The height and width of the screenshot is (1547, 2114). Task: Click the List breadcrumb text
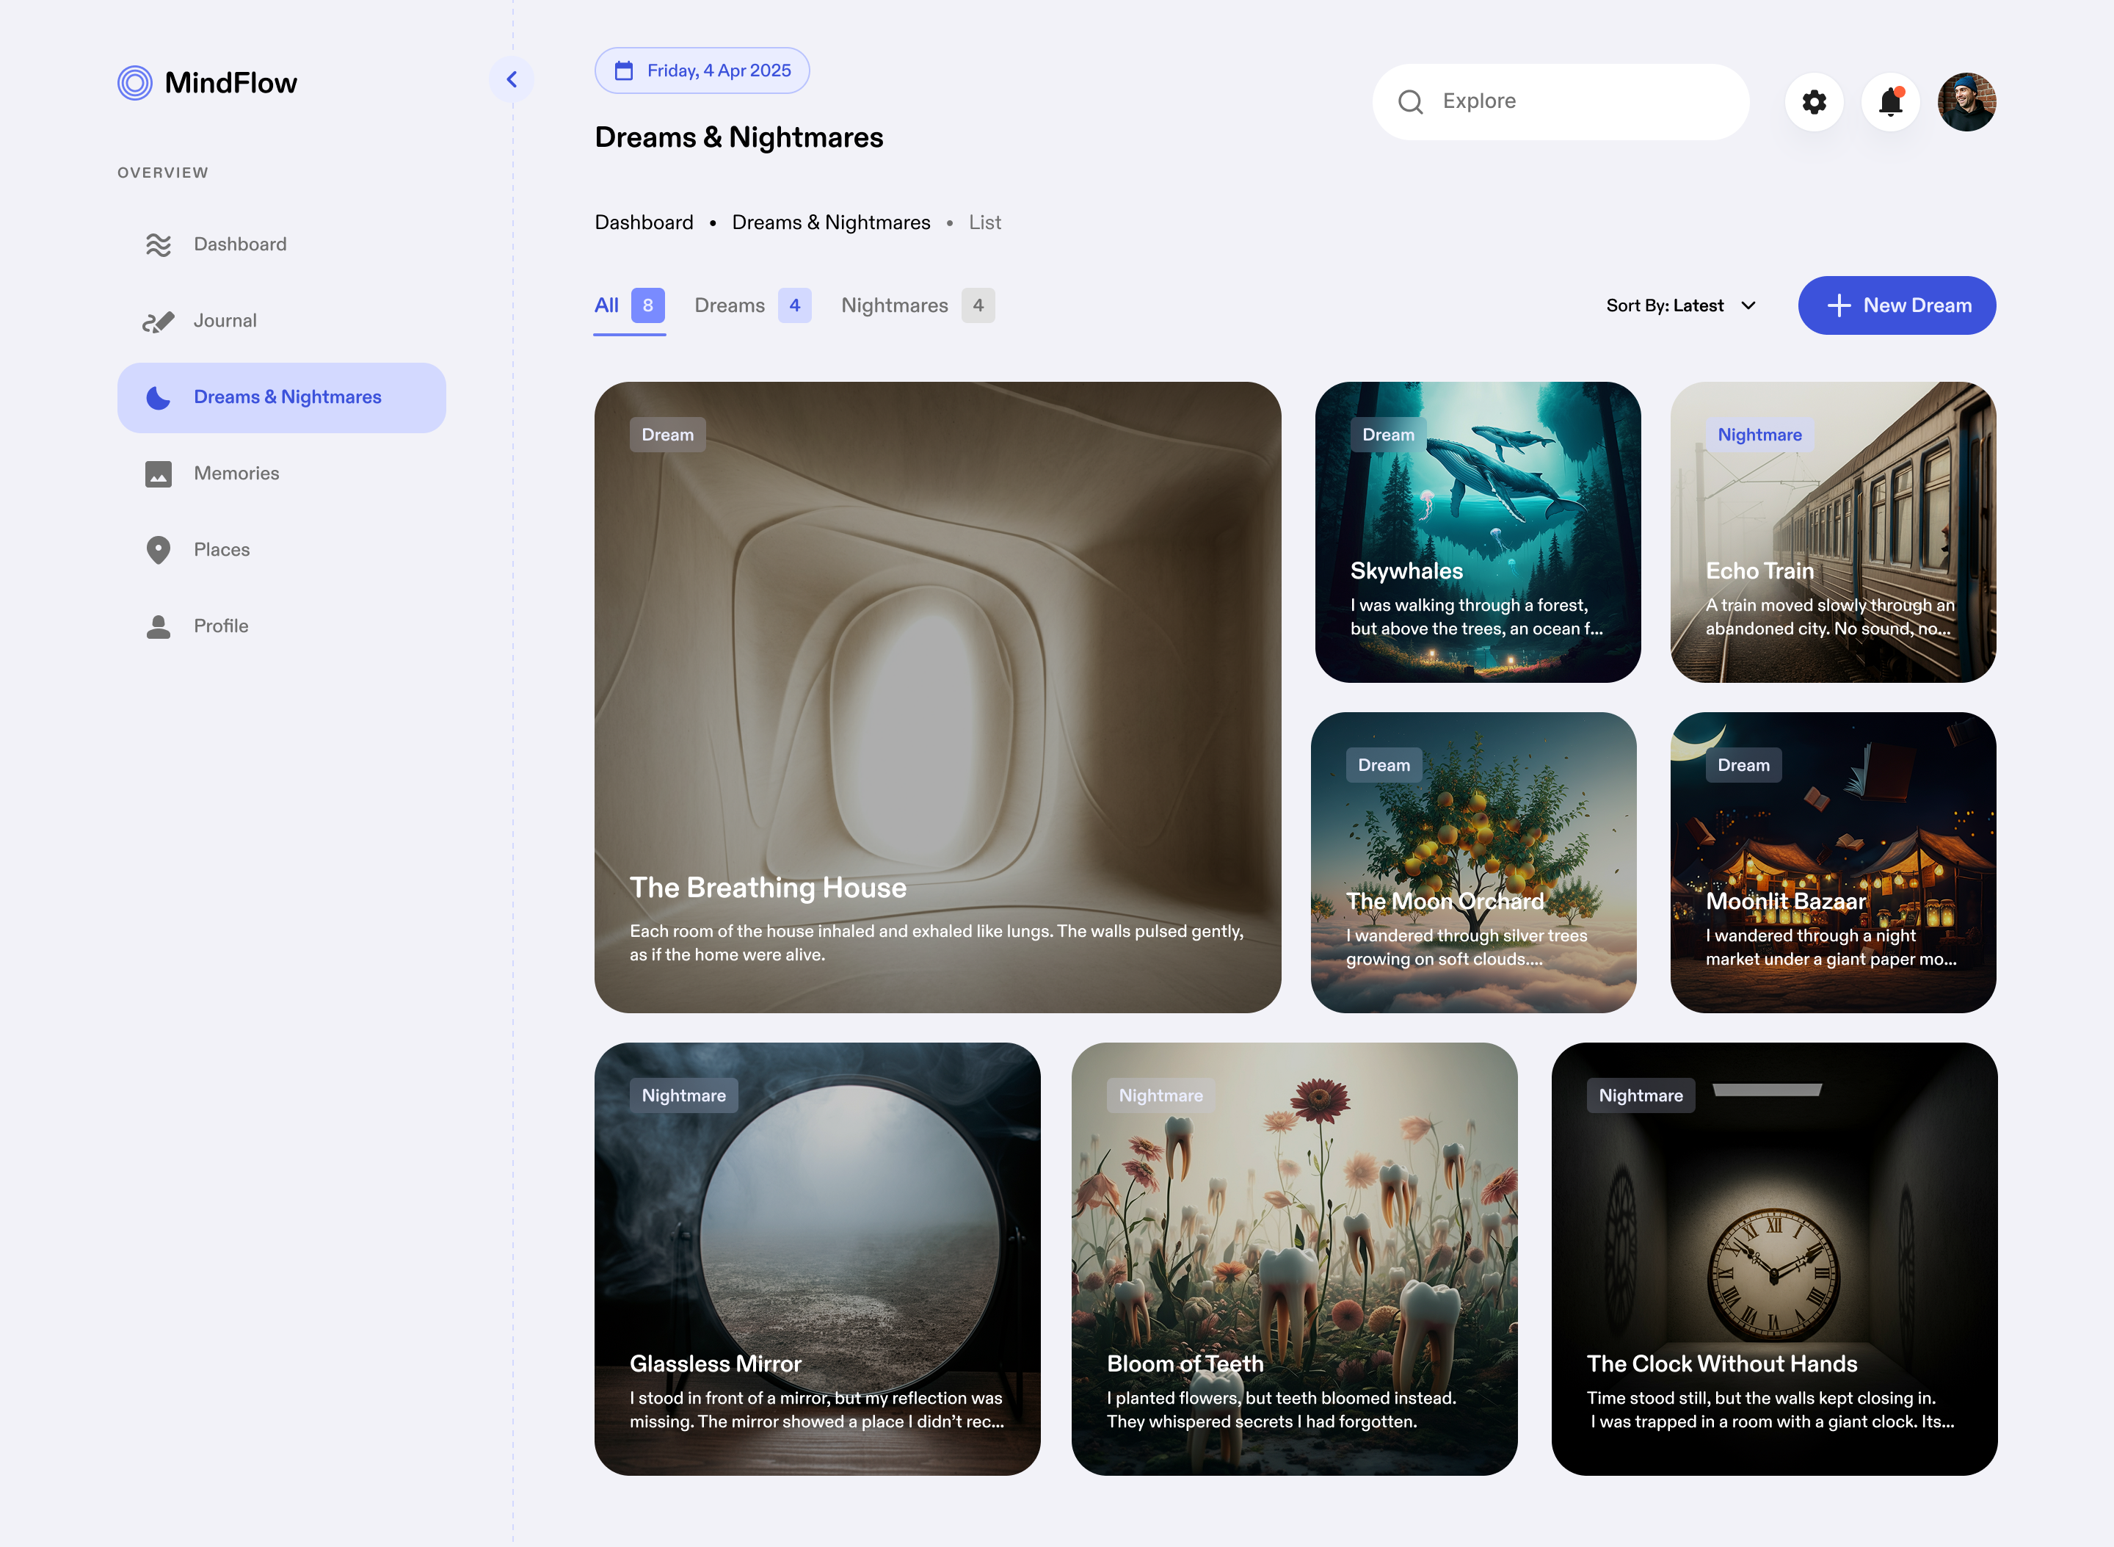[985, 223]
